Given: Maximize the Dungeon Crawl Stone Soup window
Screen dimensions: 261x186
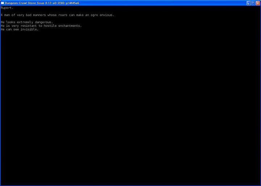Looking at the screenshot, I should (x=253, y=3).
